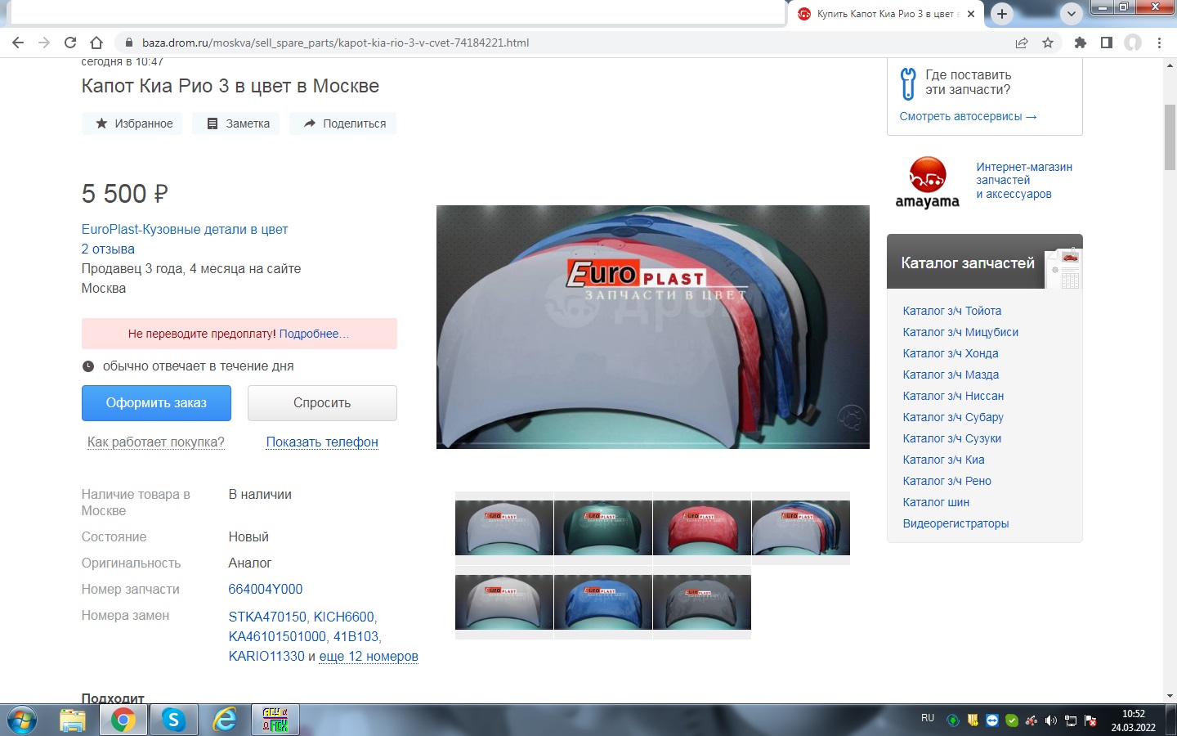Click the browser home icon
The width and height of the screenshot is (1177, 736).
[96, 43]
